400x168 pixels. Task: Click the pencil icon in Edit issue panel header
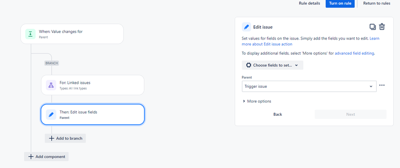(246, 27)
